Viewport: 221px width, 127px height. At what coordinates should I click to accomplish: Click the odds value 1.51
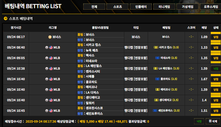tap(204, 111)
